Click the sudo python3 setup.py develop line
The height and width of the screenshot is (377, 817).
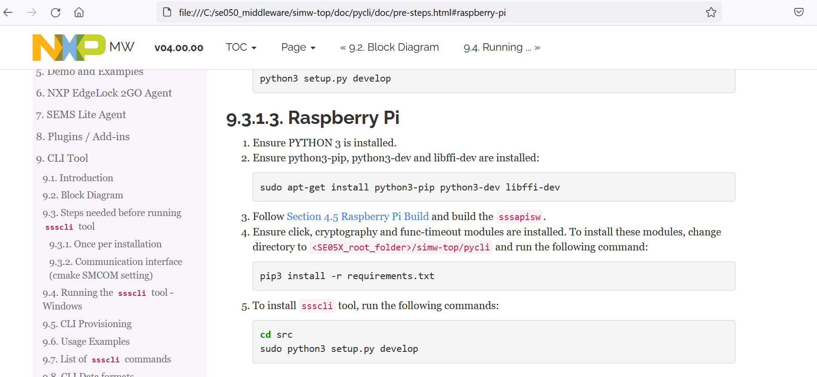(x=339, y=349)
